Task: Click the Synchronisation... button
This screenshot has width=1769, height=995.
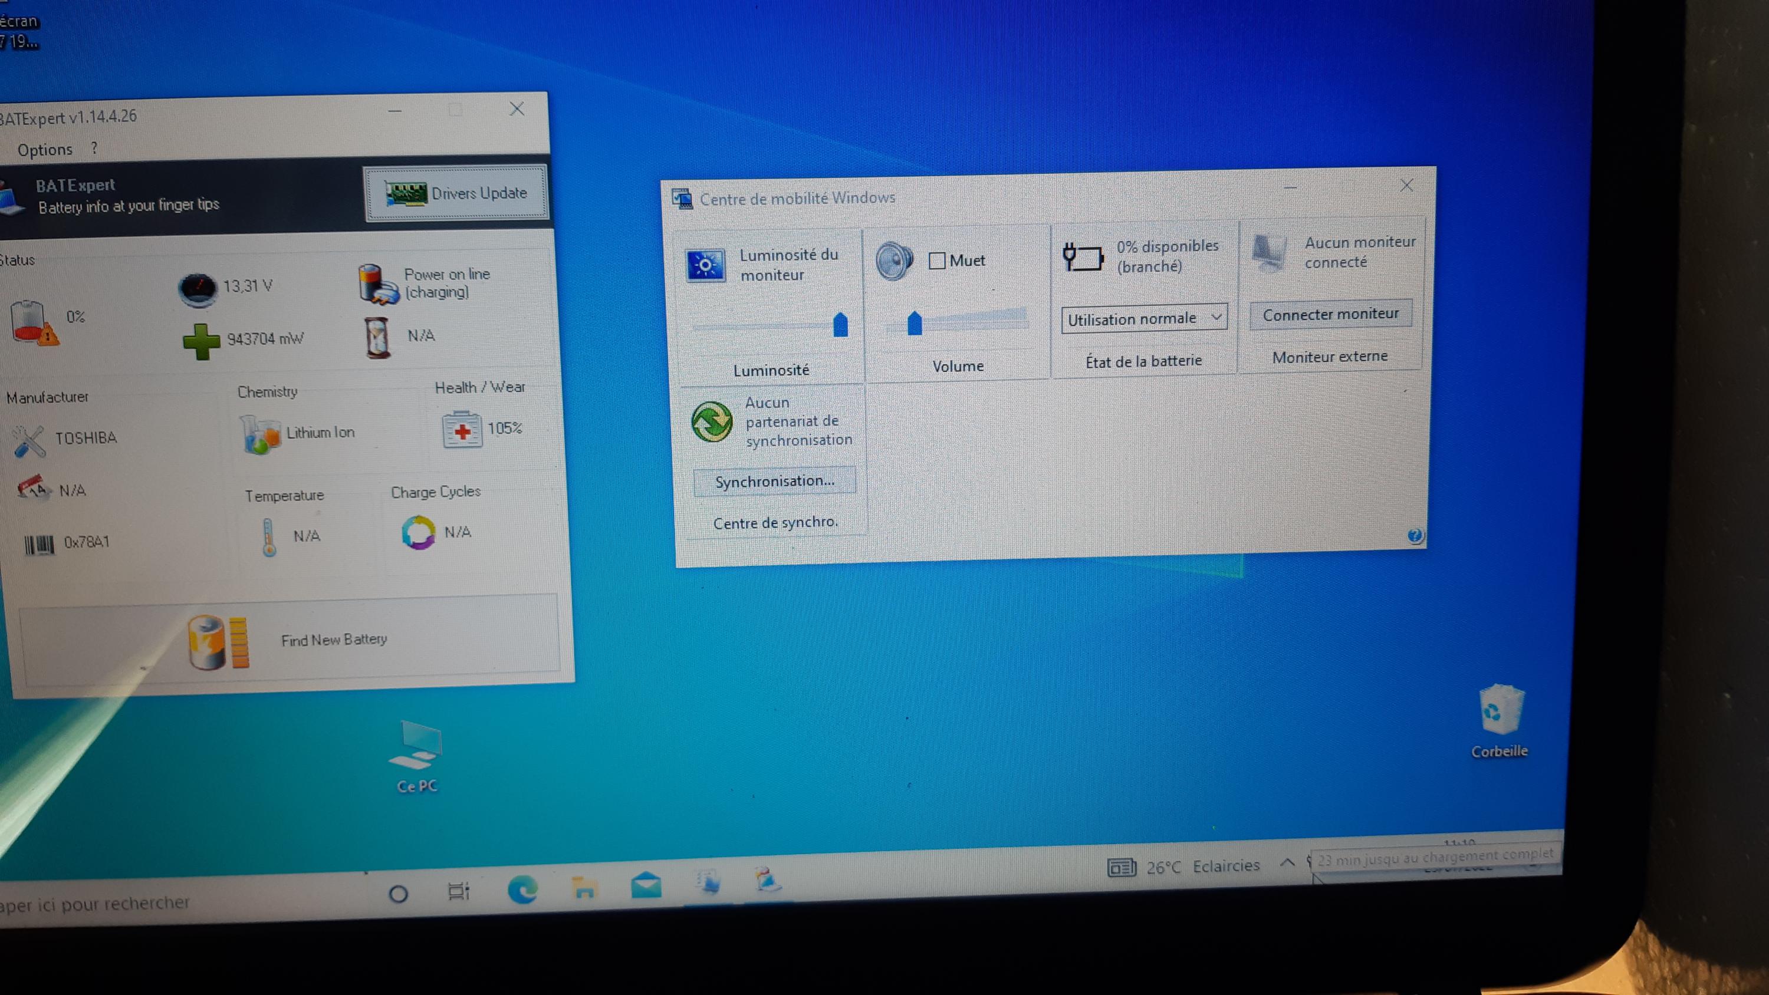Action: [775, 482]
